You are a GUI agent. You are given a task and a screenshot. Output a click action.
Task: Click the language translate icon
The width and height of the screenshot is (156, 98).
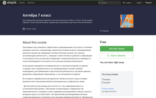124,3
